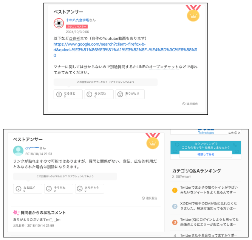Screen dimensions: 252x240
Task: Click pink flower icon beside お礼コメント
Action: pyautogui.click(x=16, y=213)
